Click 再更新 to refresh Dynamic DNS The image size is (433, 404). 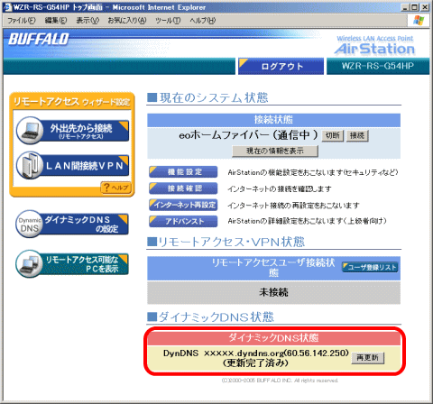click(x=367, y=358)
